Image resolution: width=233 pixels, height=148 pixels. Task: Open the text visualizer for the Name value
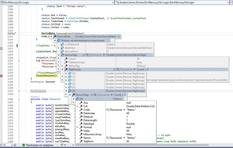(x=108, y=138)
